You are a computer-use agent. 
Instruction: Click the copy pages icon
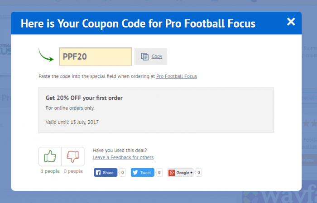point(144,57)
